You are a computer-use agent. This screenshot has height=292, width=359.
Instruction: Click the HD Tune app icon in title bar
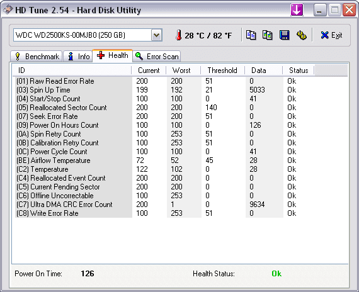coord(8,9)
